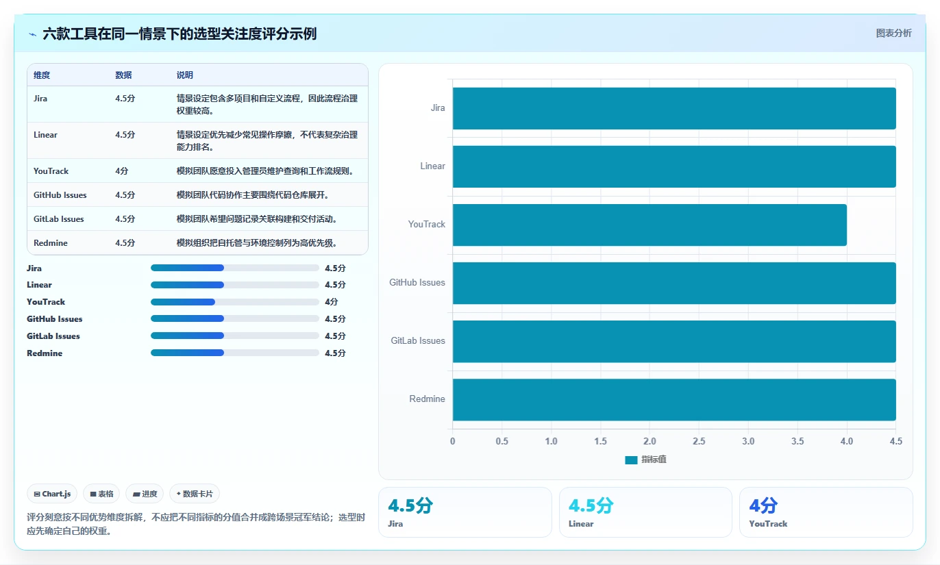The width and height of the screenshot is (940, 565).
Task: Click the GitHub Issues progress bar
Action: point(235,318)
